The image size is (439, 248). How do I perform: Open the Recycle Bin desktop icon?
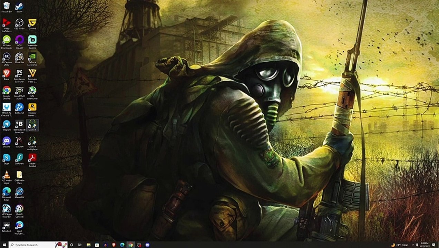[6, 7]
